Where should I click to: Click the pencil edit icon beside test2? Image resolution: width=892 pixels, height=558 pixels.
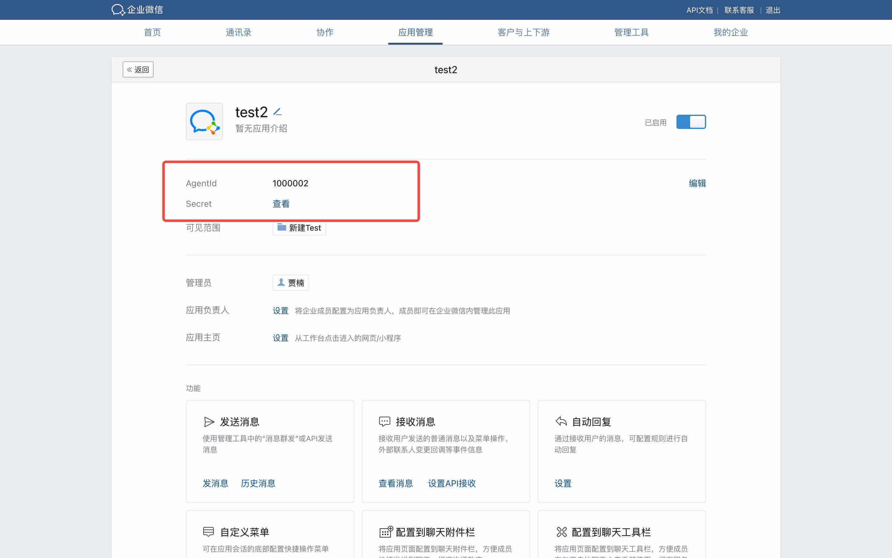pyautogui.click(x=278, y=112)
